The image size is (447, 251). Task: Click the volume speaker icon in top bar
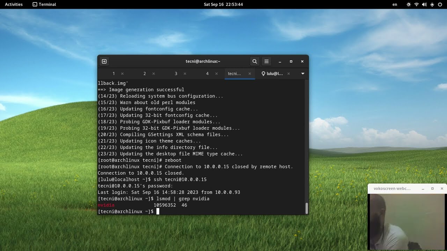pos(424,5)
